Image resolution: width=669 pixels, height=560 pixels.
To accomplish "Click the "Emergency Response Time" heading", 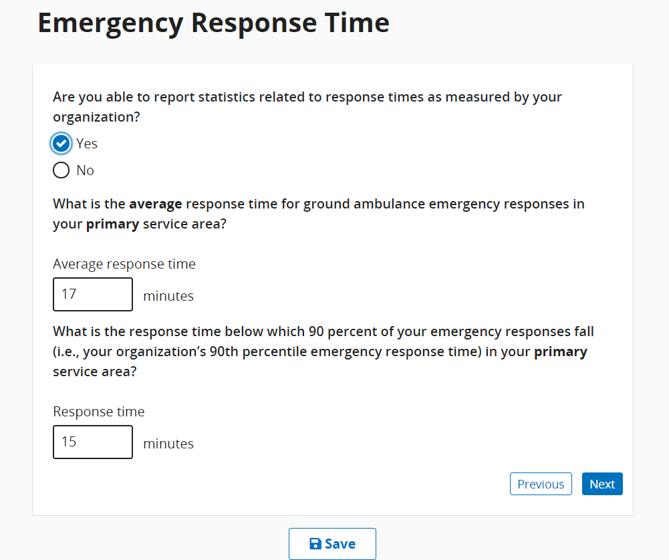I will tap(213, 23).
